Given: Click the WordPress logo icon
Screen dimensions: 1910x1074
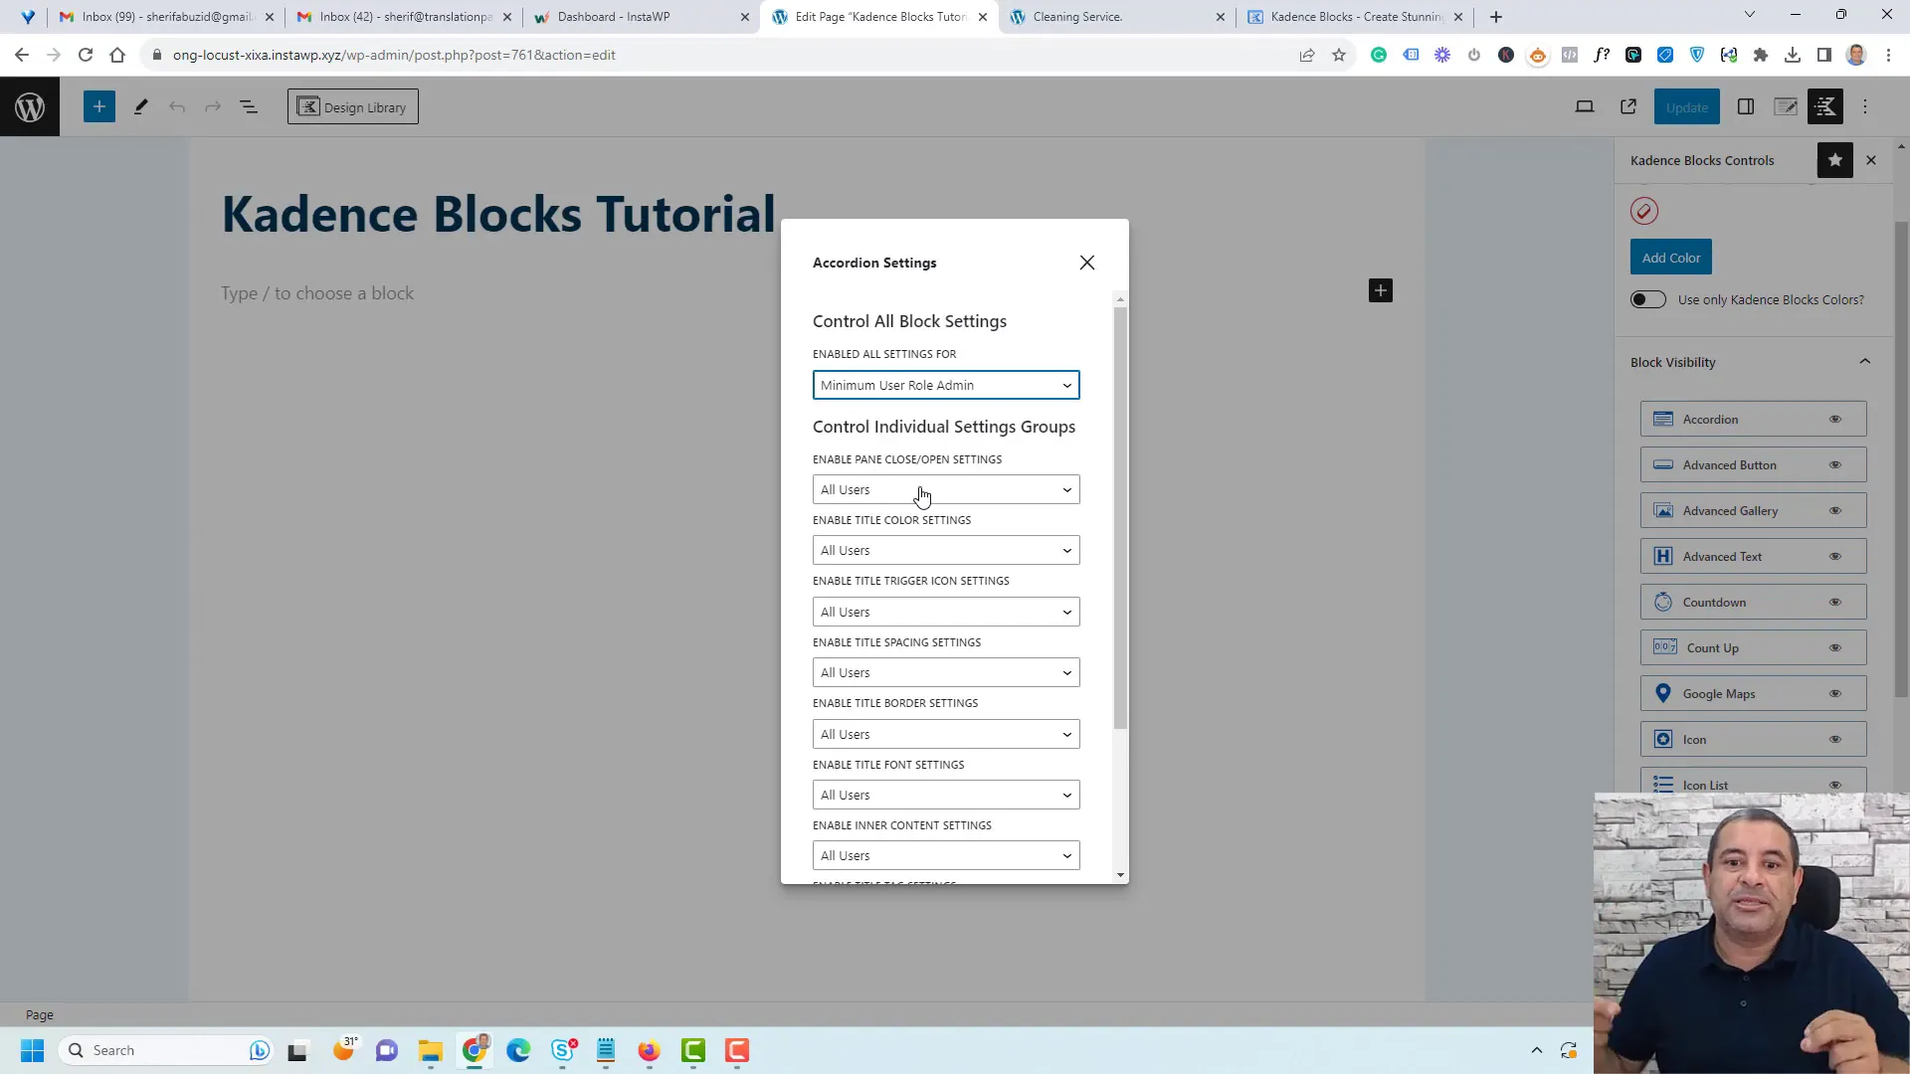Looking at the screenshot, I should tap(30, 106).
